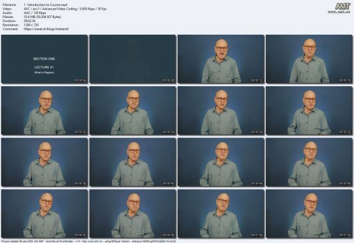Choose the frame stamped 00:01:00

tap(221, 214)
